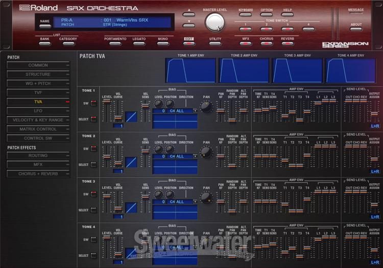383x268 pixels.
Task: Open the Structure patch page
Action: tap(38, 74)
